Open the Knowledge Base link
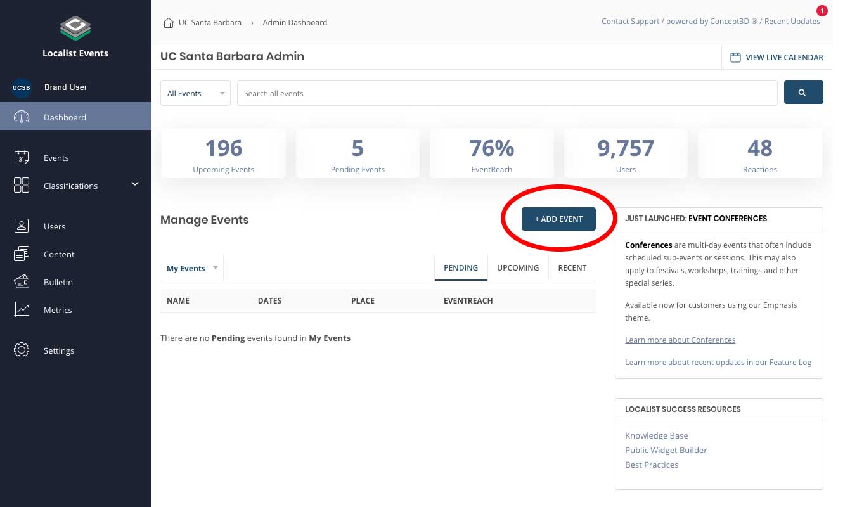 point(656,436)
